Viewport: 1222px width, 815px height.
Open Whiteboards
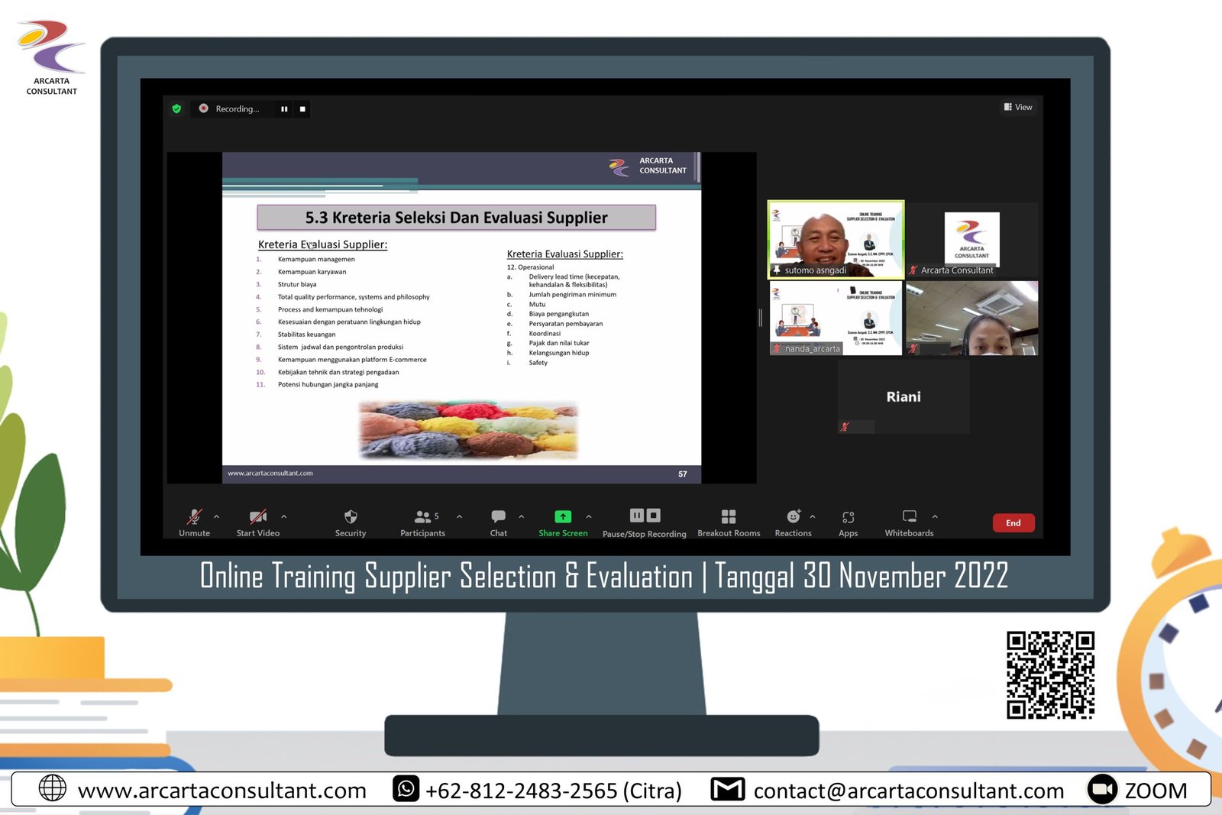[x=909, y=517]
